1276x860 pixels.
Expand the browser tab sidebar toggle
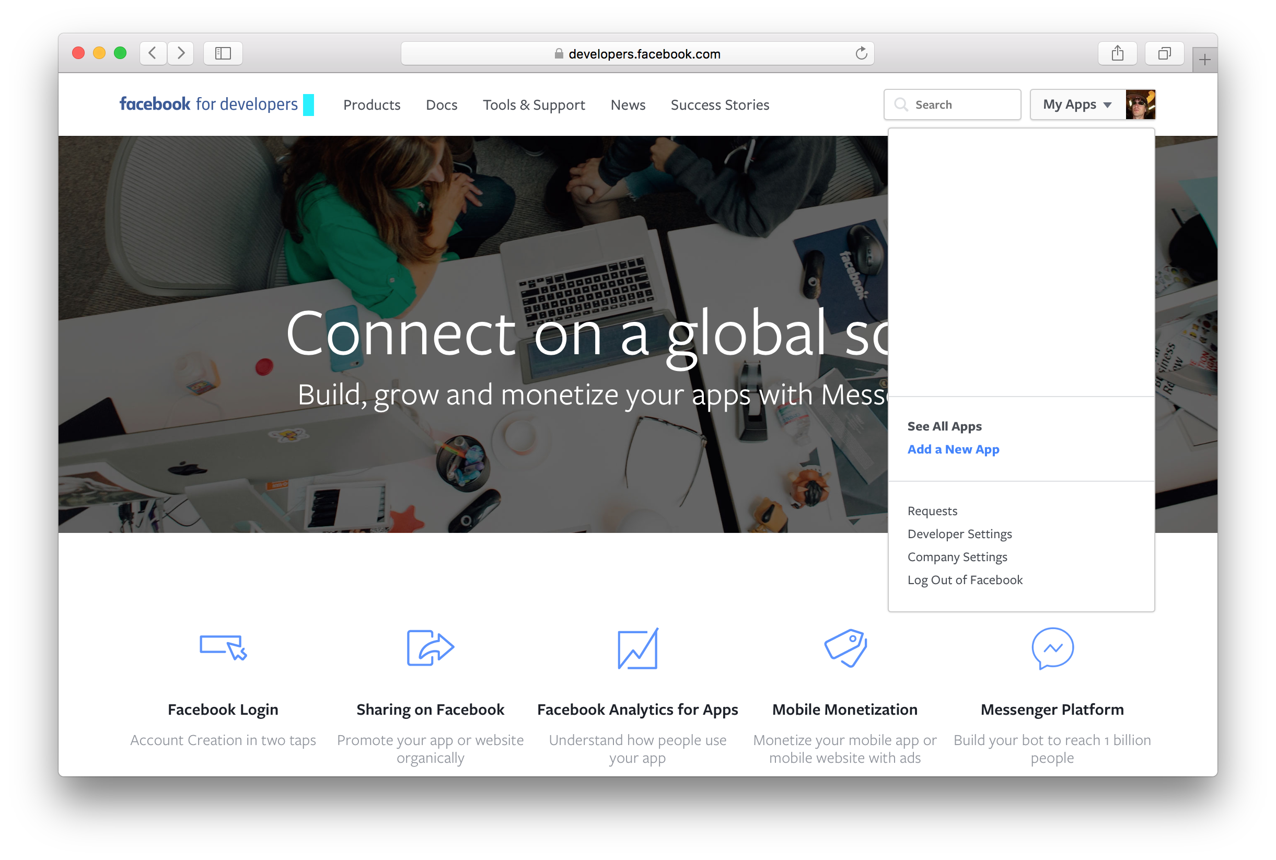(224, 53)
